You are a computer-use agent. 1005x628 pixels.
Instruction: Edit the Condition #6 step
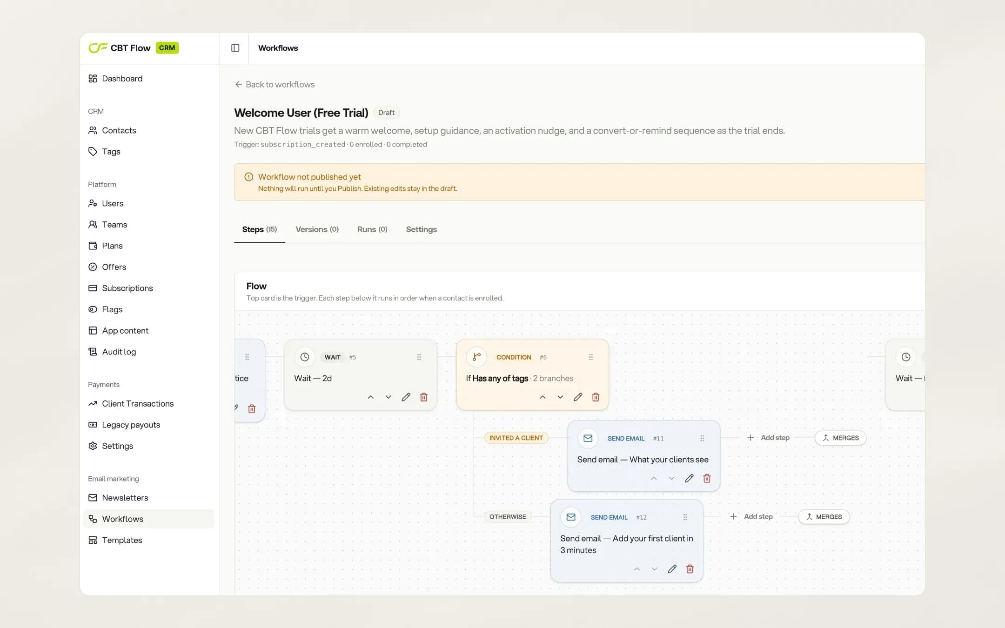(578, 397)
